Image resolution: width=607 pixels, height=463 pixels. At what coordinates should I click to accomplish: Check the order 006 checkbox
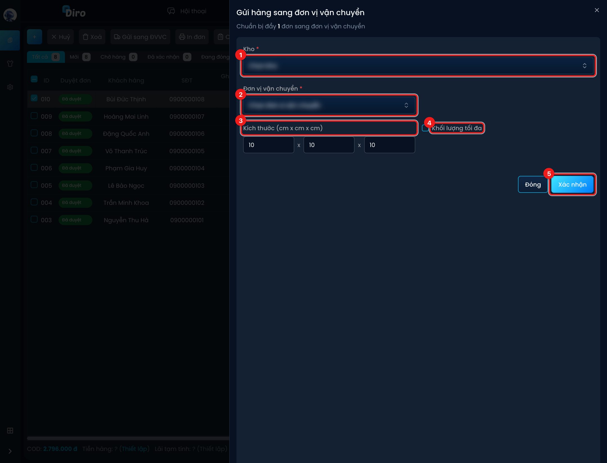pyautogui.click(x=34, y=168)
